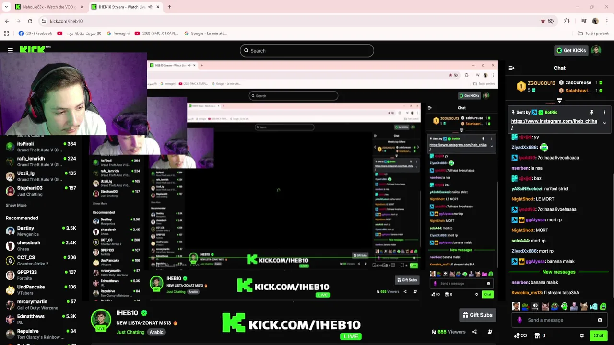Click the Gift Subs button
This screenshot has width=614, height=345.
click(x=477, y=315)
